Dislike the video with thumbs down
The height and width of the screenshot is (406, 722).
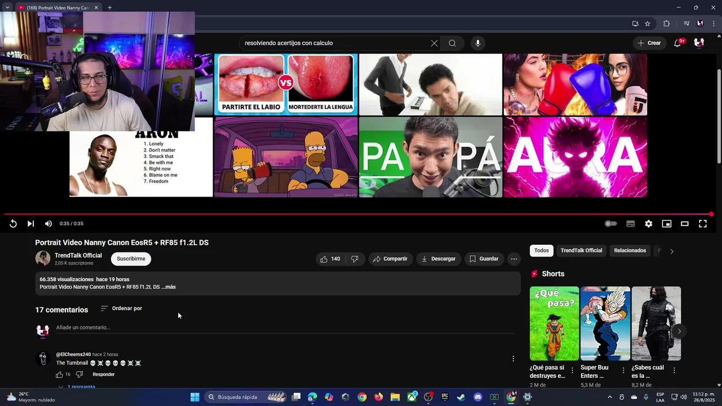point(355,259)
